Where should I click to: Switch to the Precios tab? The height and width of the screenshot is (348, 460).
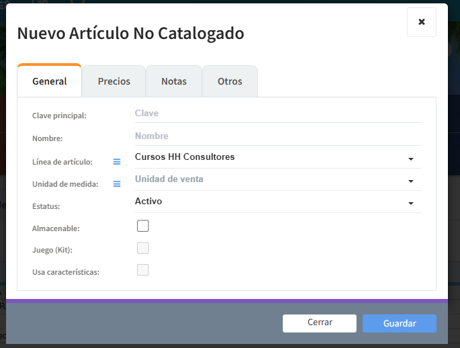coord(113,81)
